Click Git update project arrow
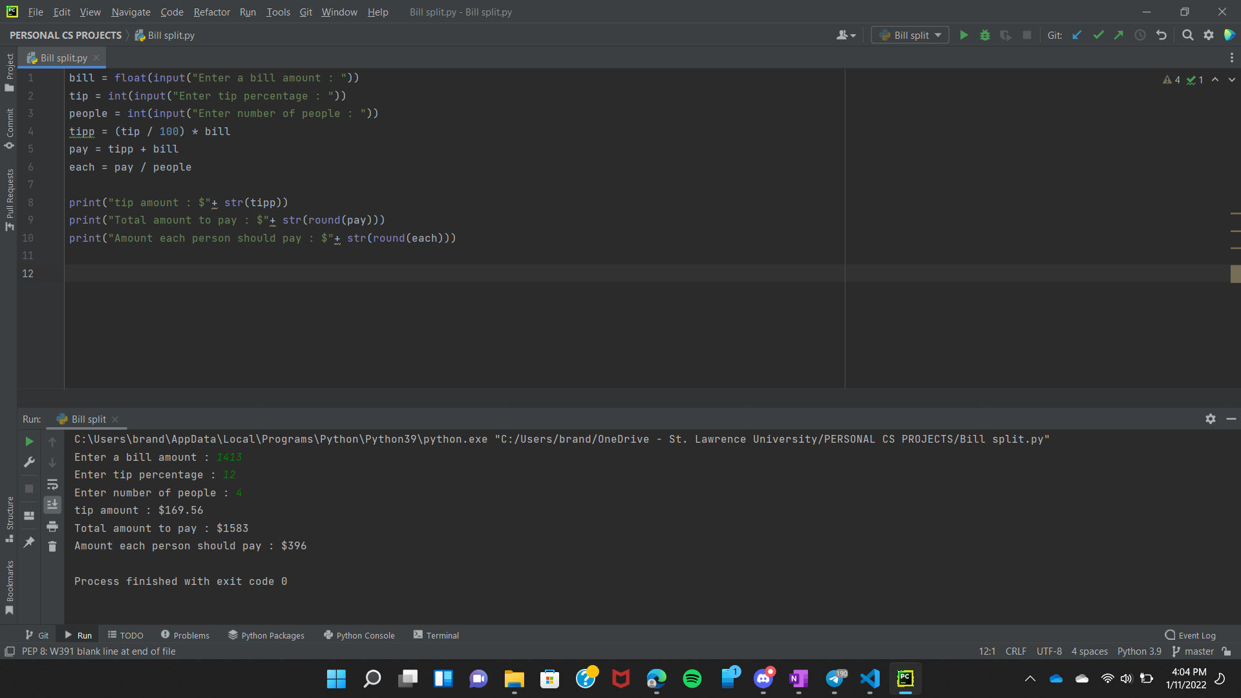Screen dimensions: 1241x698 1077,35
